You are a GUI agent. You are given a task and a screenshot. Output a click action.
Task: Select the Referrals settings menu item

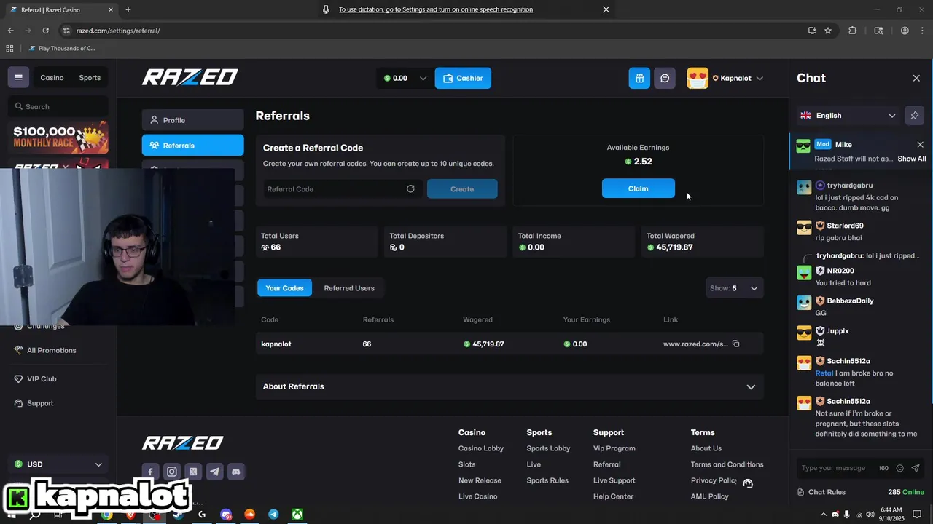192,145
